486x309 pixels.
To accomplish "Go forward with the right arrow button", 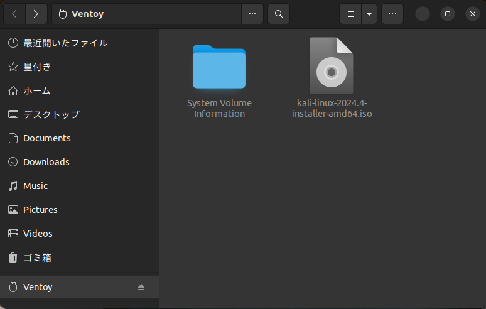I will coord(36,14).
